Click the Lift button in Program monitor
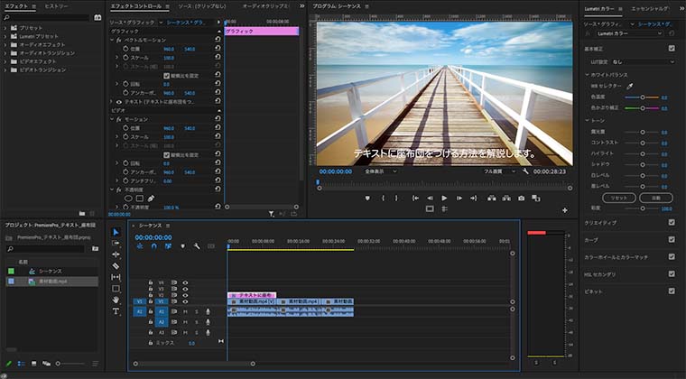The height and width of the screenshot is (379, 686). (492, 198)
